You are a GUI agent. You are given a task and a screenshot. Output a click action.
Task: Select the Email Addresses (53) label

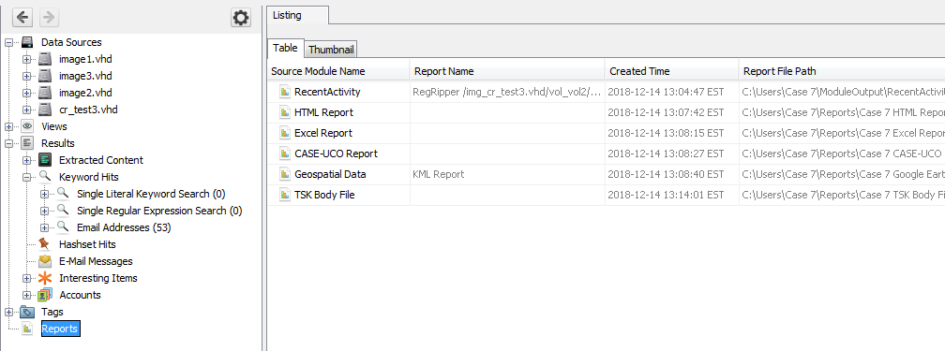pyautogui.click(x=124, y=227)
